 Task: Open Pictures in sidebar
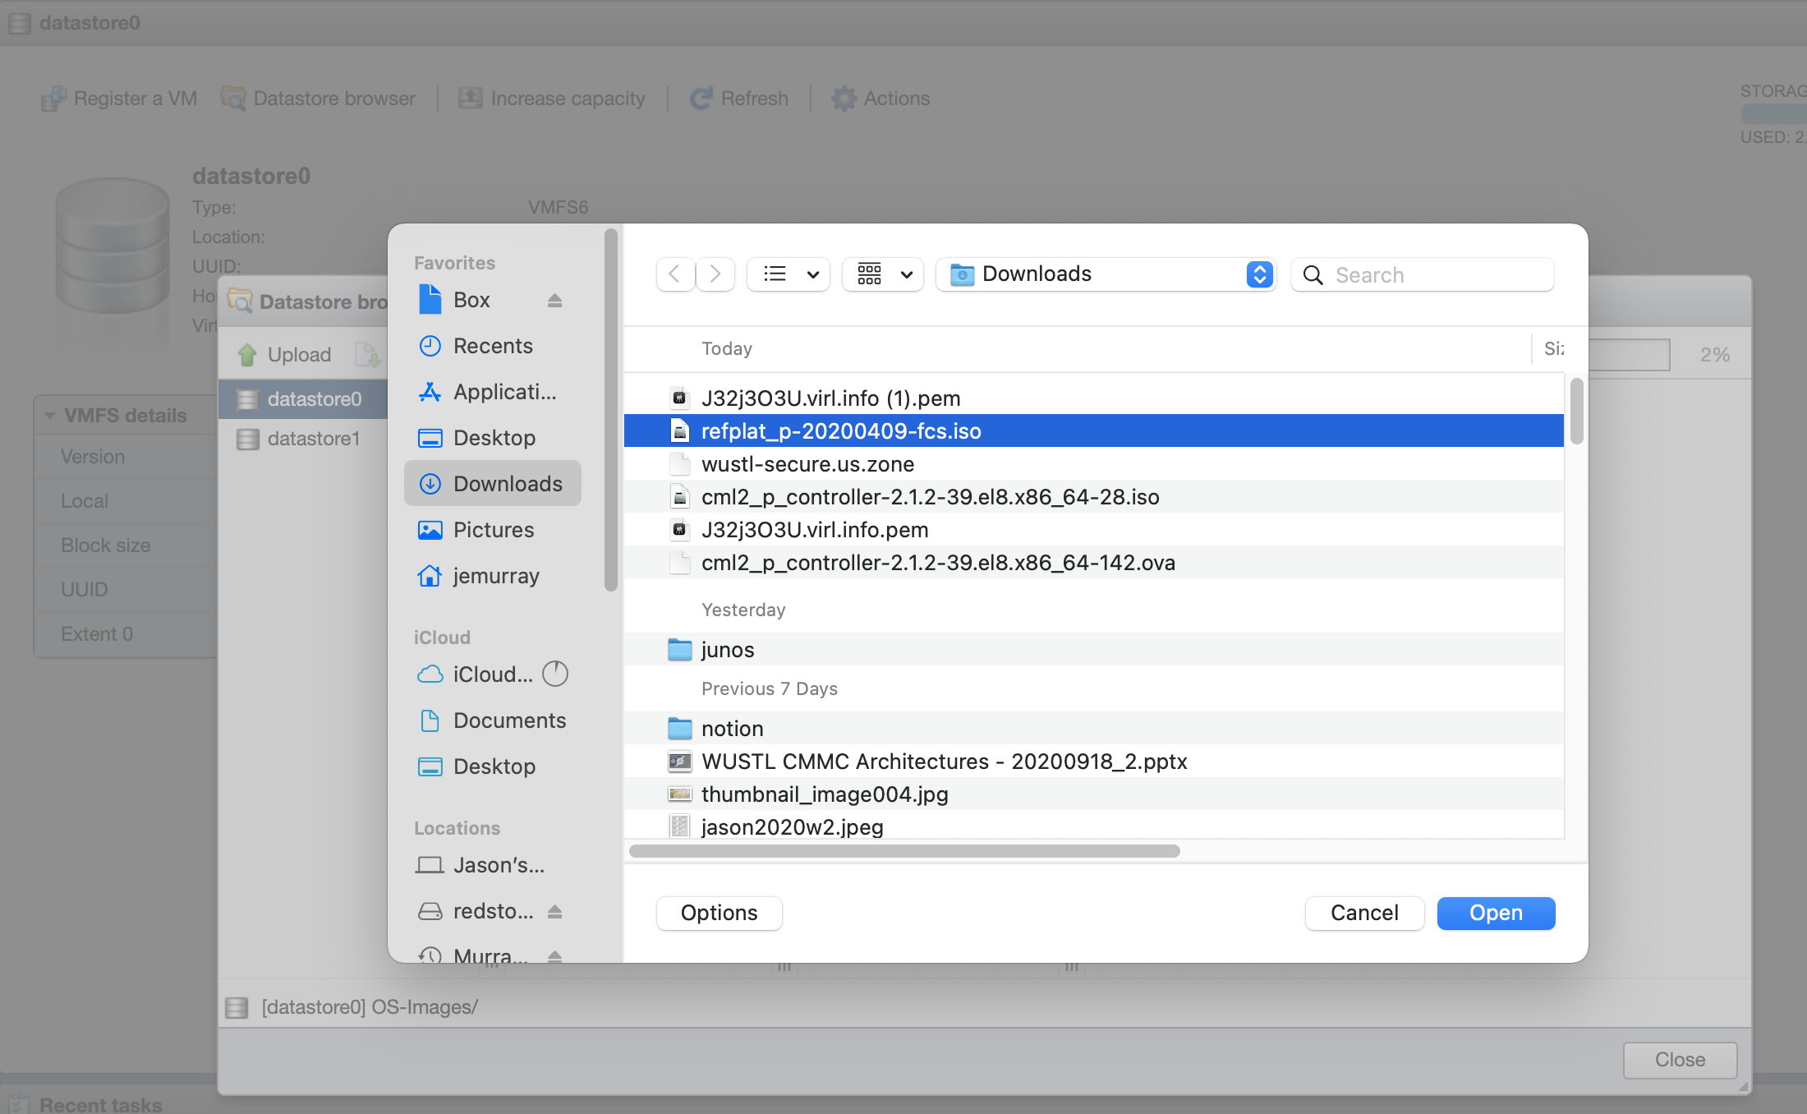click(493, 530)
